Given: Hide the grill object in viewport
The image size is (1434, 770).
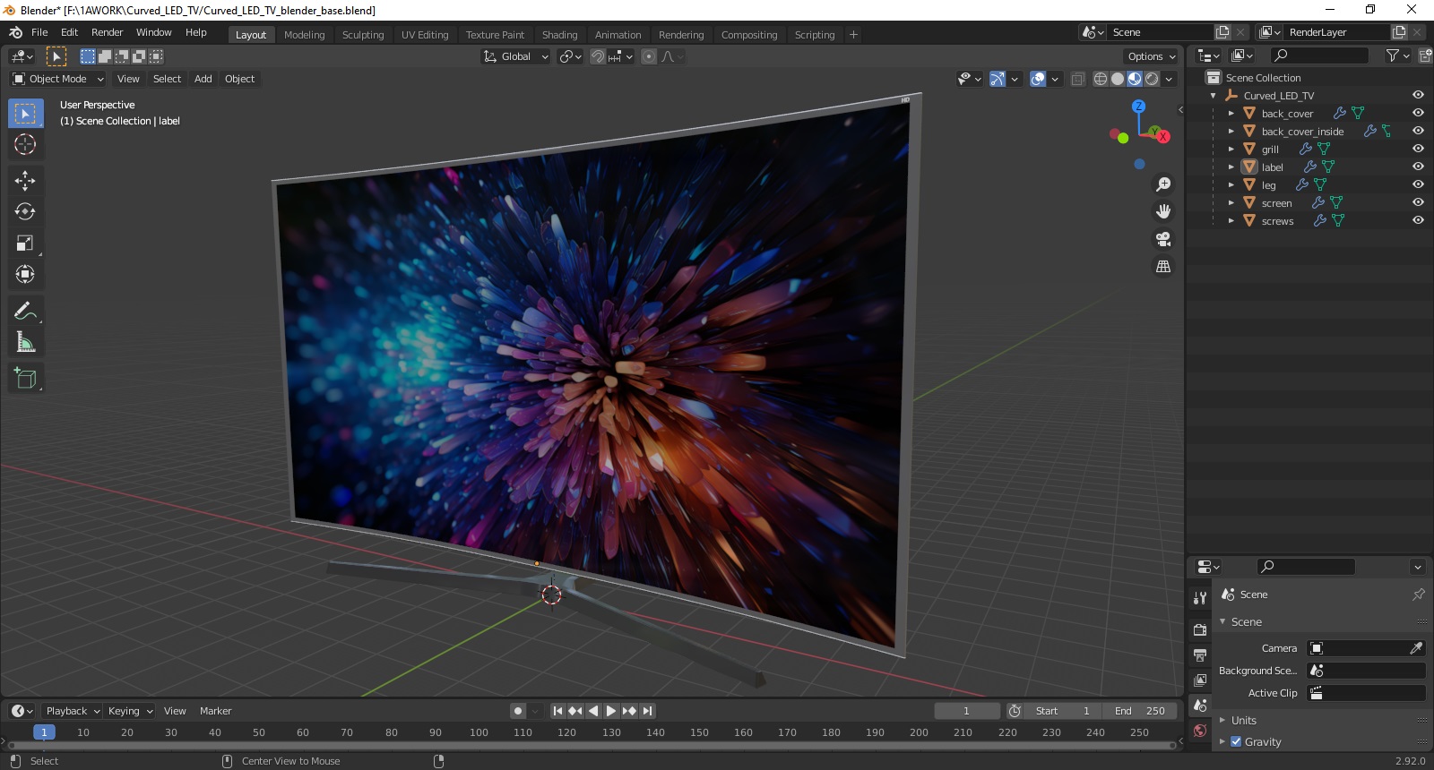Looking at the screenshot, I should (1418, 149).
